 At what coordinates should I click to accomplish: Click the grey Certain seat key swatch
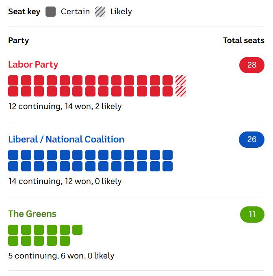coord(51,12)
